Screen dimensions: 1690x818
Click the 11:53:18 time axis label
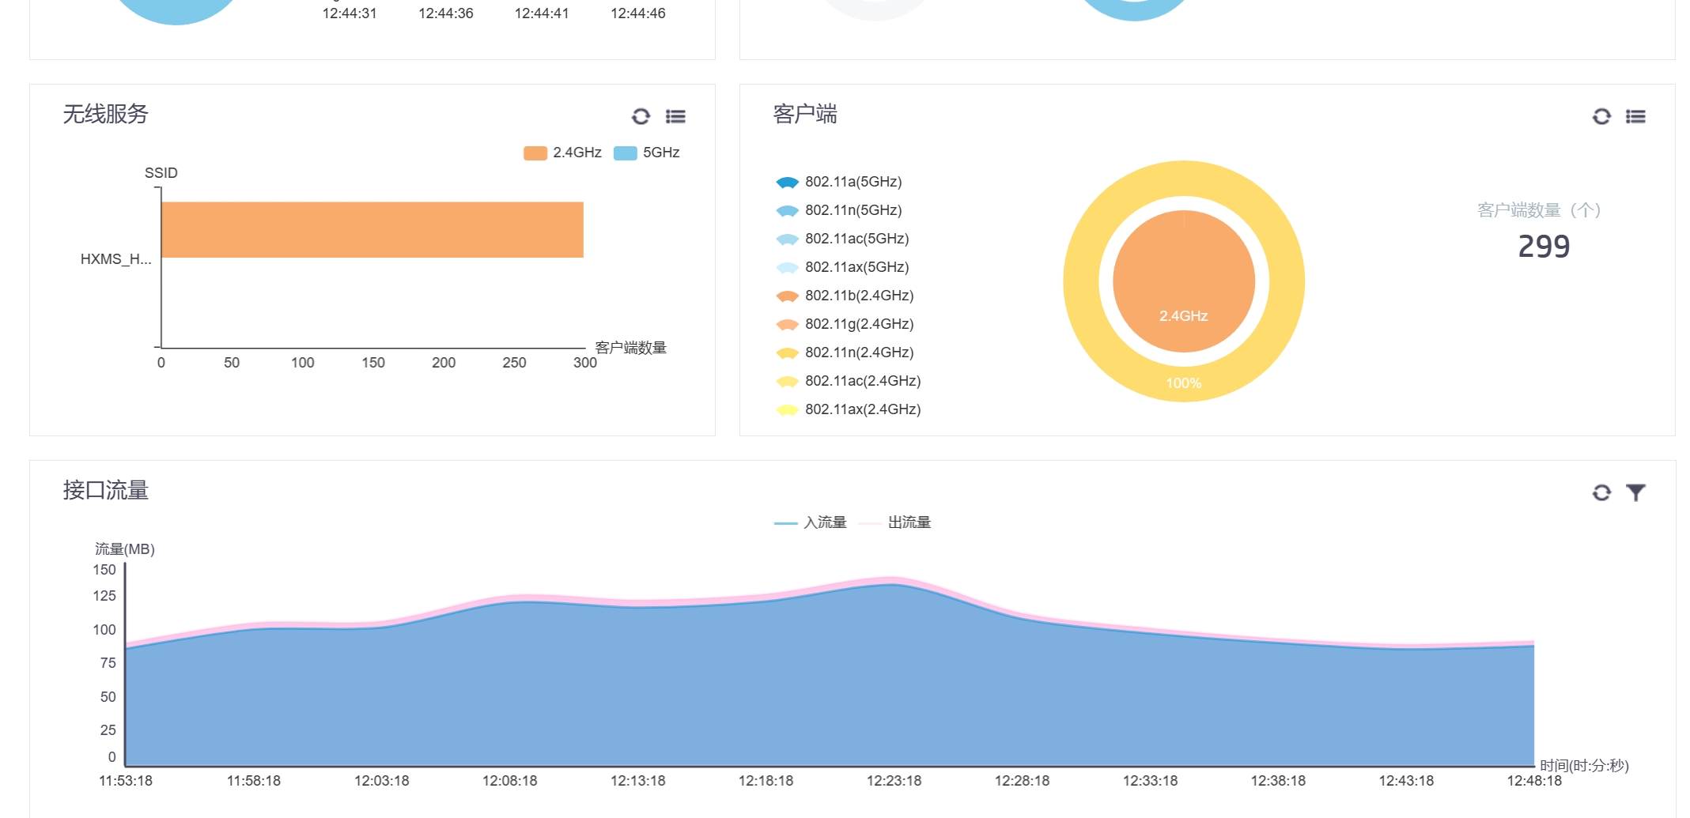126,781
